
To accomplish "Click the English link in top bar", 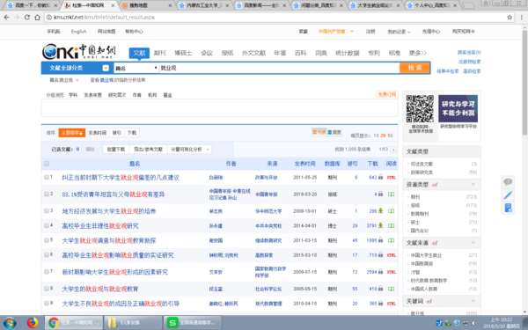I will click(x=79, y=32).
